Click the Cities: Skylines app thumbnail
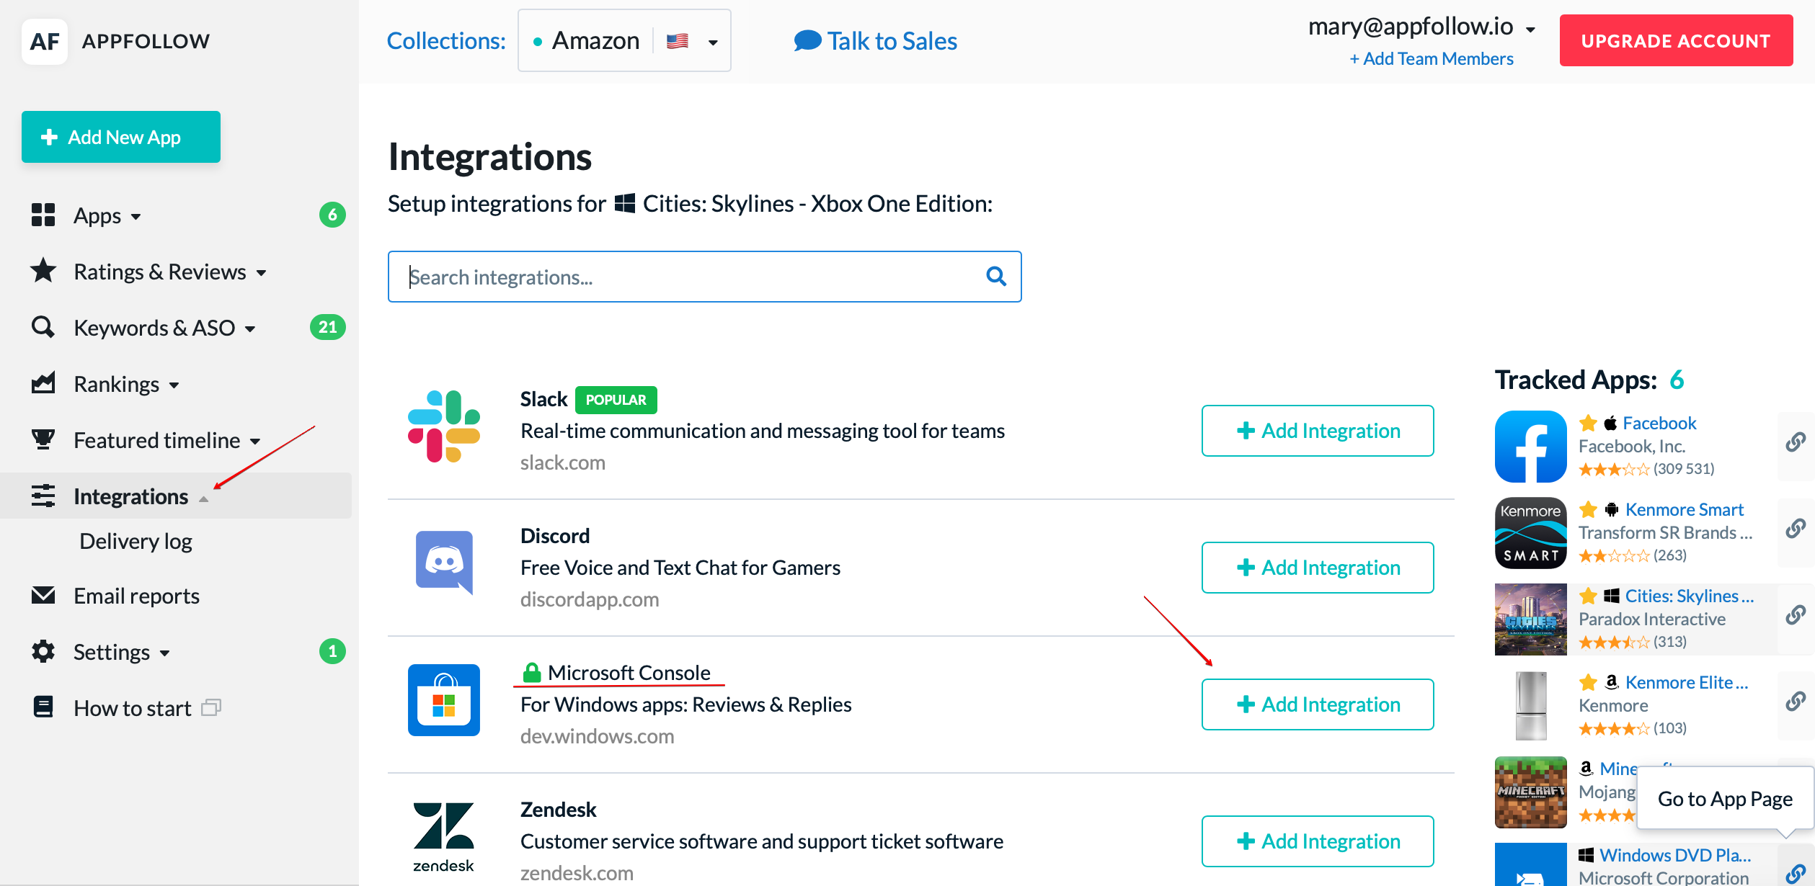Image resolution: width=1815 pixels, height=886 pixels. point(1531,619)
